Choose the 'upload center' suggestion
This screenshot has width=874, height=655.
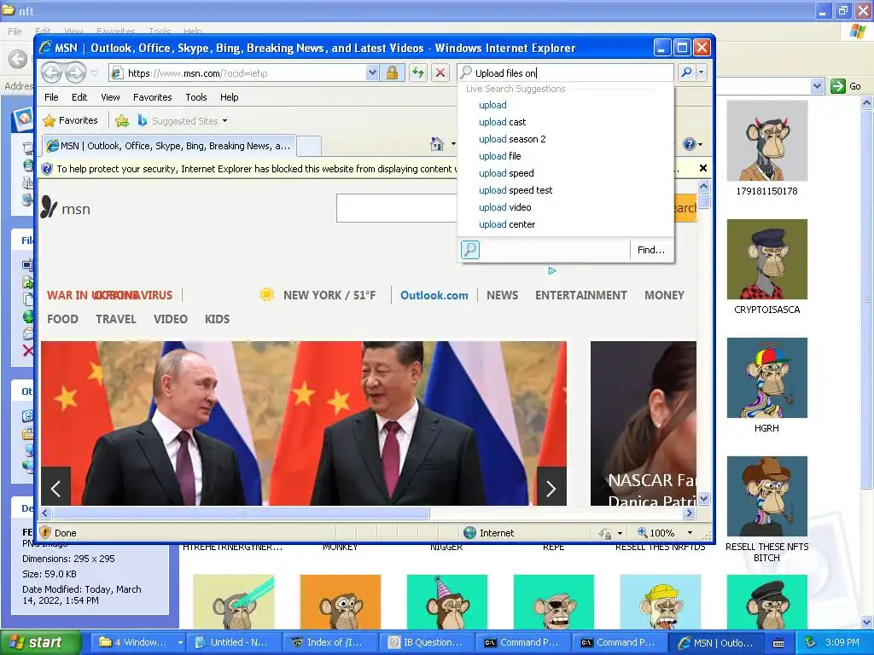click(507, 224)
